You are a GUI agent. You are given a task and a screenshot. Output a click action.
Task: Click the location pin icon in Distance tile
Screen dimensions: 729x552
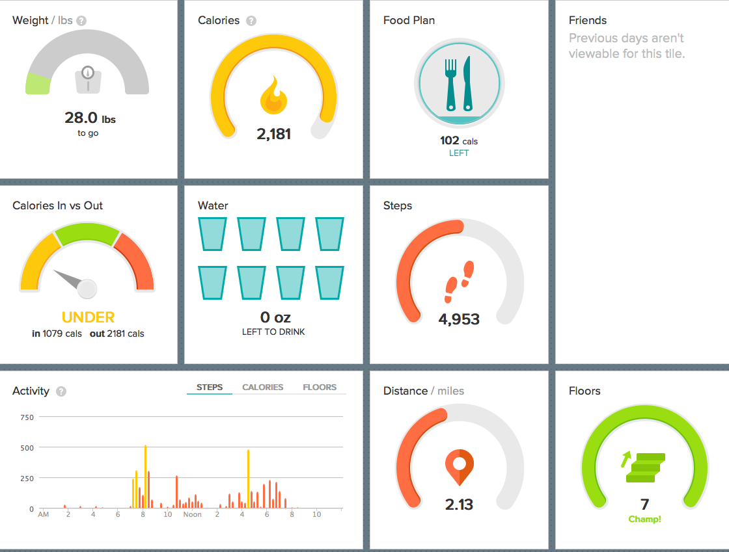pos(460,467)
